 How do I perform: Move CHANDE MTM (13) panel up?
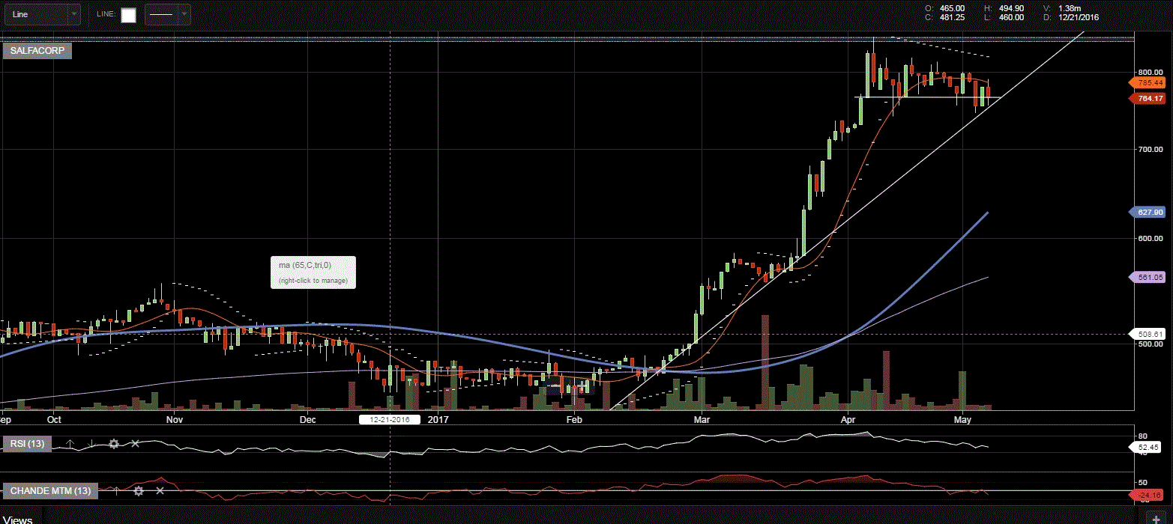(117, 490)
